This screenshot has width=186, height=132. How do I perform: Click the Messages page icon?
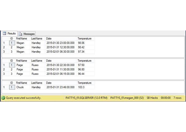point(20,34)
